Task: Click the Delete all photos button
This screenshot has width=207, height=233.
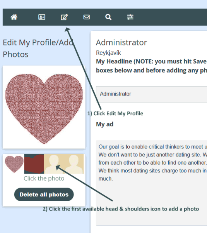Action: 44,195
